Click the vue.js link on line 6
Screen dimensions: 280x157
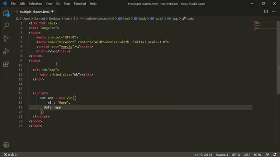point(66,47)
